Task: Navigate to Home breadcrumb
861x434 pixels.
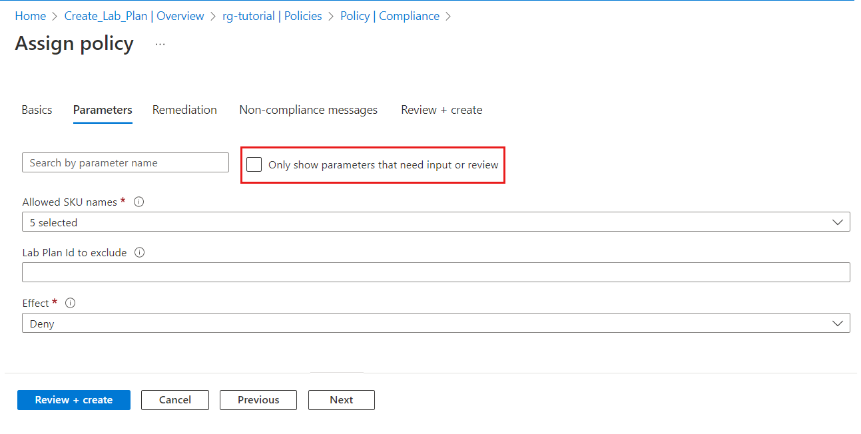Action: (x=31, y=16)
